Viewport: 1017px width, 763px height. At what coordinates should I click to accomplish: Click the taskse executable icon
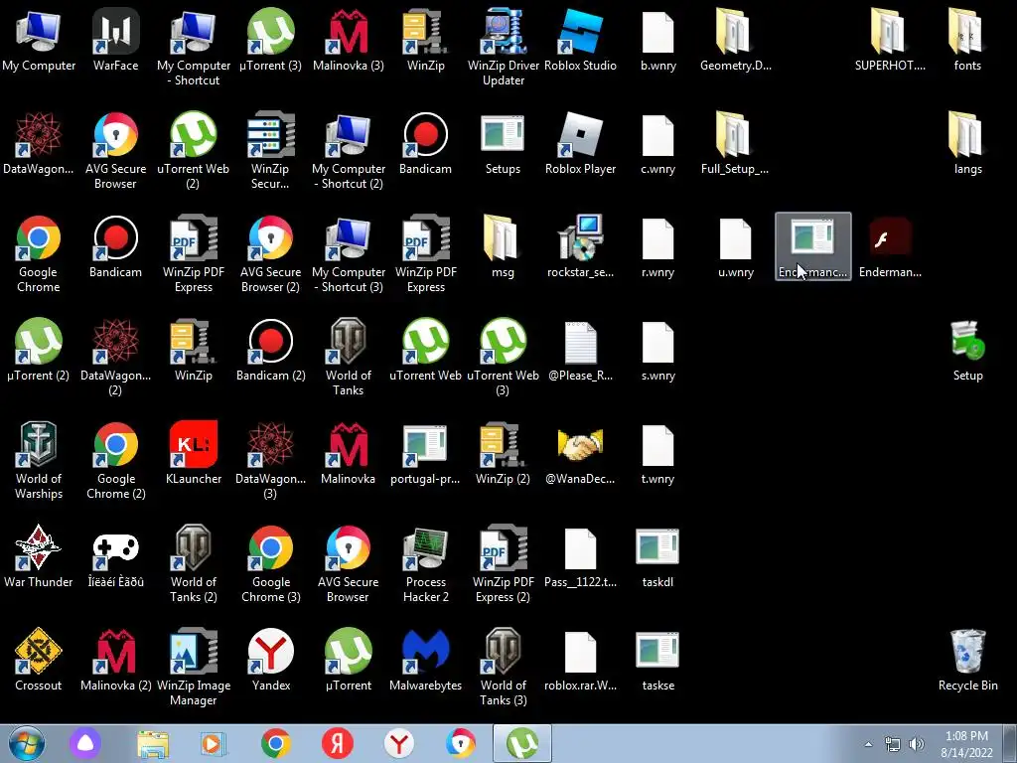657,652
